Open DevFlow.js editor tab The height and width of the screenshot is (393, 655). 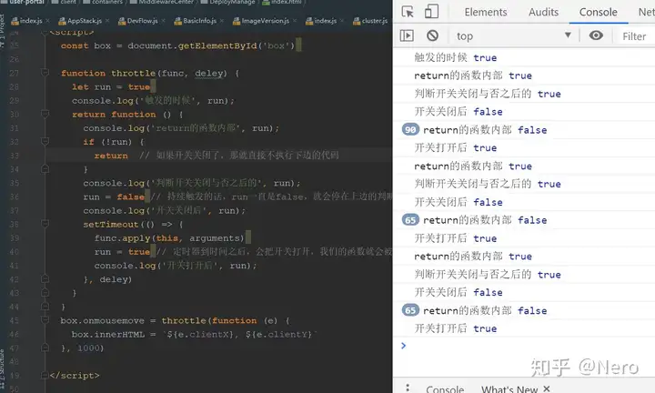click(143, 20)
